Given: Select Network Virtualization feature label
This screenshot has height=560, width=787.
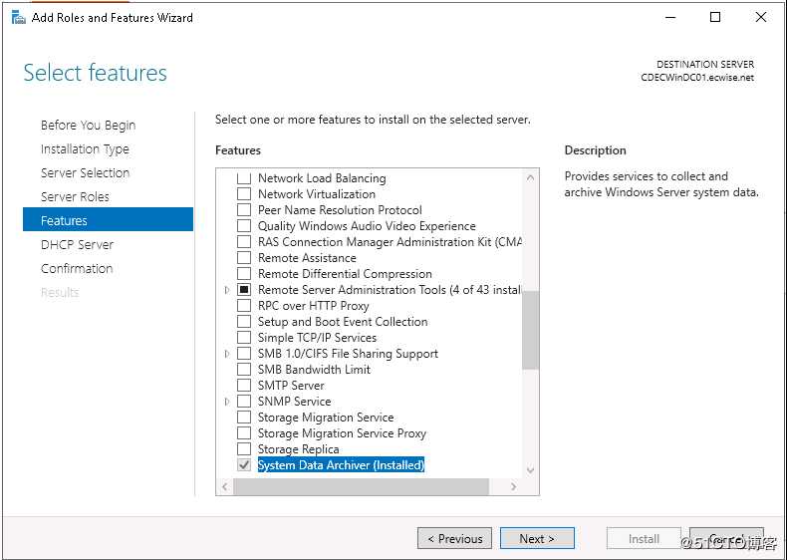Looking at the screenshot, I should point(317,194).
